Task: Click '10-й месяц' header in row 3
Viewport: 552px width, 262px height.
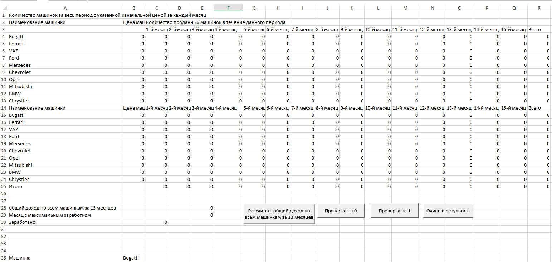Action: pyautogui.click(x=377, y=30)
